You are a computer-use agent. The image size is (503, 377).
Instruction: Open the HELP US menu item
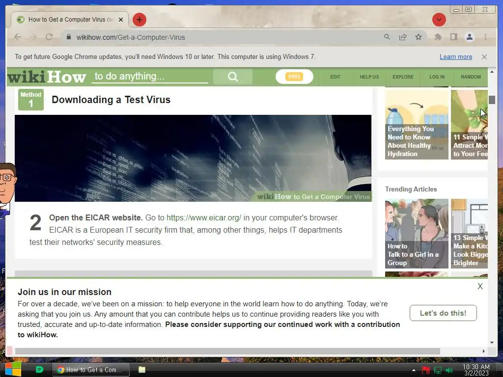(369, 77)
